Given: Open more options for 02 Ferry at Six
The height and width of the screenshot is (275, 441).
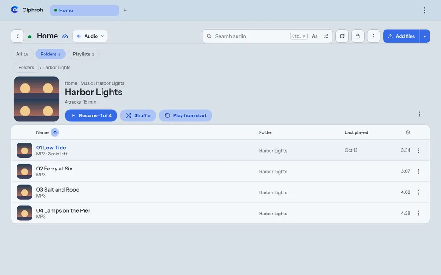Looking at the screenshot, I should point(418,171).
